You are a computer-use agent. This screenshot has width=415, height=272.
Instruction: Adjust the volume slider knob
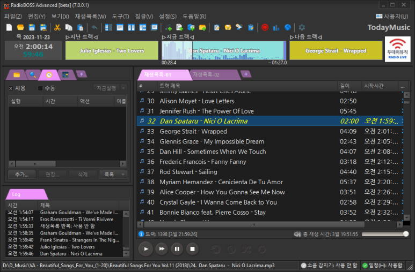pyautogui.click(x=406, y=234)
